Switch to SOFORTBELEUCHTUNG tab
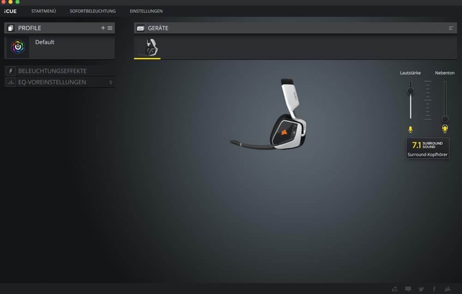Screen dimensions: 462x294 tap(92, 11)
